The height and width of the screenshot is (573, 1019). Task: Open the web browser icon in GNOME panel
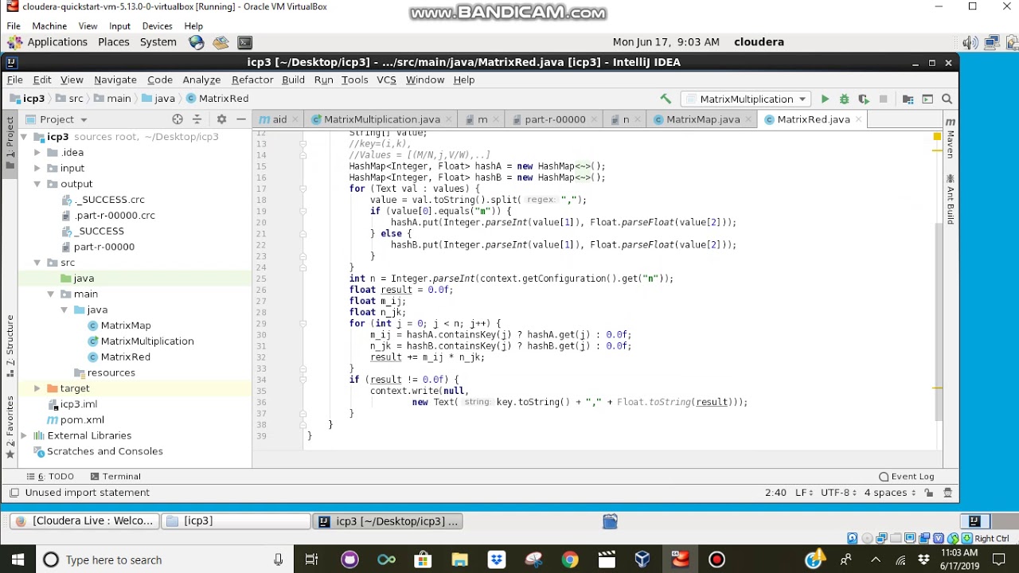197,42
